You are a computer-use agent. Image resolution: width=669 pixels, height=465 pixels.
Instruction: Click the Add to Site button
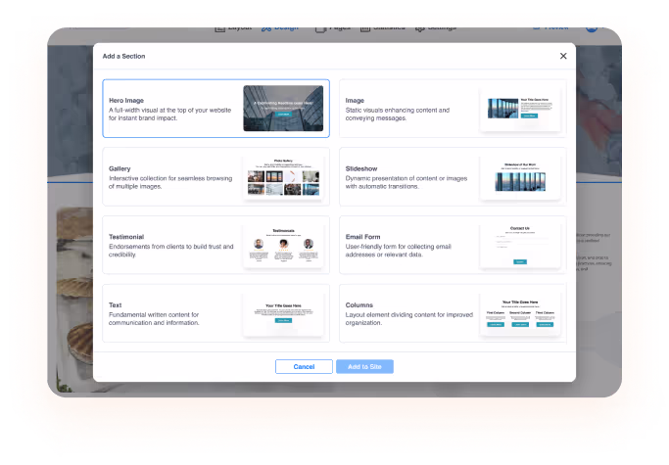point(364,366)
